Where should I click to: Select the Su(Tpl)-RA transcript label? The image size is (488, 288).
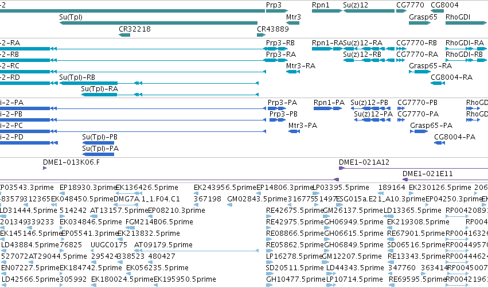tap(100, 89)
